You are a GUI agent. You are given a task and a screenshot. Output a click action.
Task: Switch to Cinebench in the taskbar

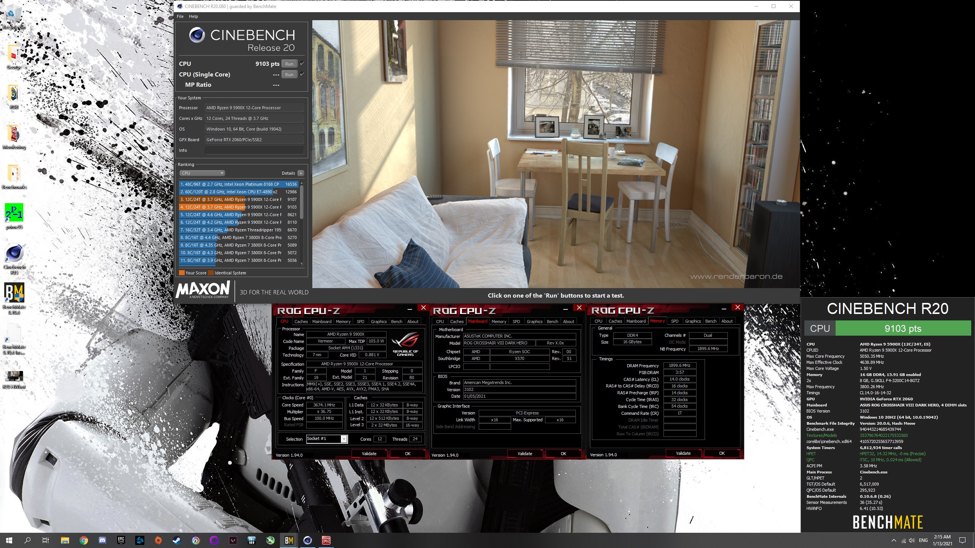click(x=307, y=540)
